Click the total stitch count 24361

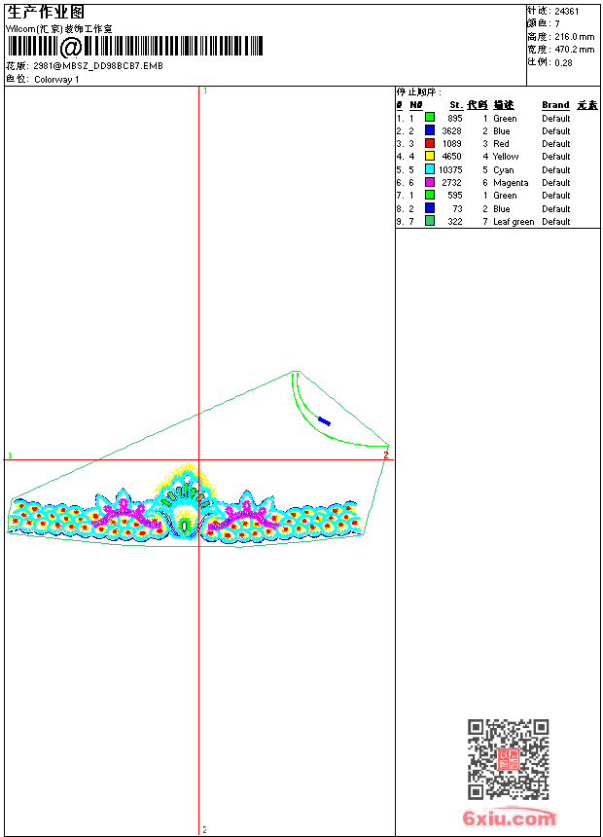(567, 12)
